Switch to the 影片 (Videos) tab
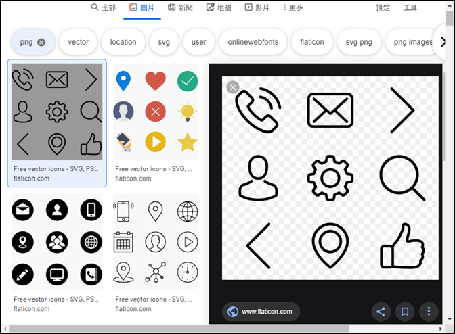Image resolution: width=455 pixels, height=334 pixels. tap(257, 7)
